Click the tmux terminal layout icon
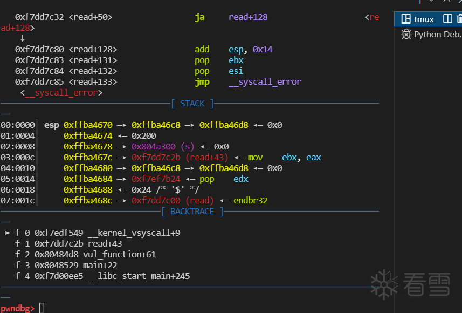 [406, 19]
